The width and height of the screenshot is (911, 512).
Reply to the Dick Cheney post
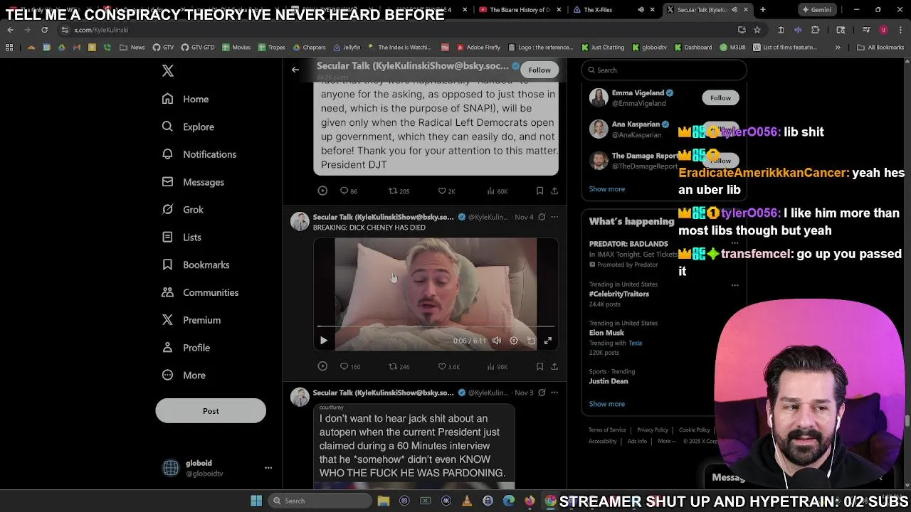point(349,366)
